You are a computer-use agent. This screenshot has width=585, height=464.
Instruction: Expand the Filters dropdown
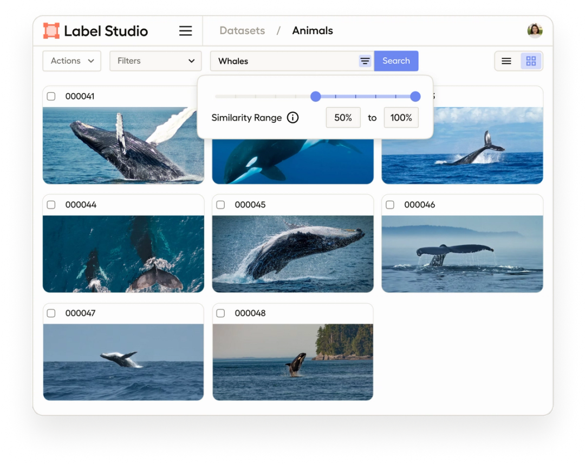click(155, 61)
